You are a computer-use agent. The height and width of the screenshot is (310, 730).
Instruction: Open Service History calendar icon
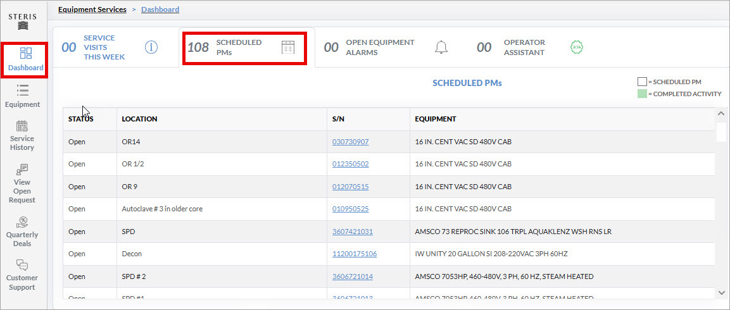(22, 125)
